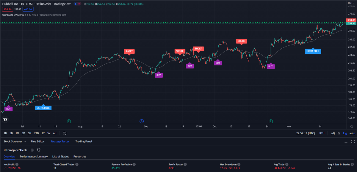
Task: Switch to the Pine Editor tab
Action: pos(37,141)
